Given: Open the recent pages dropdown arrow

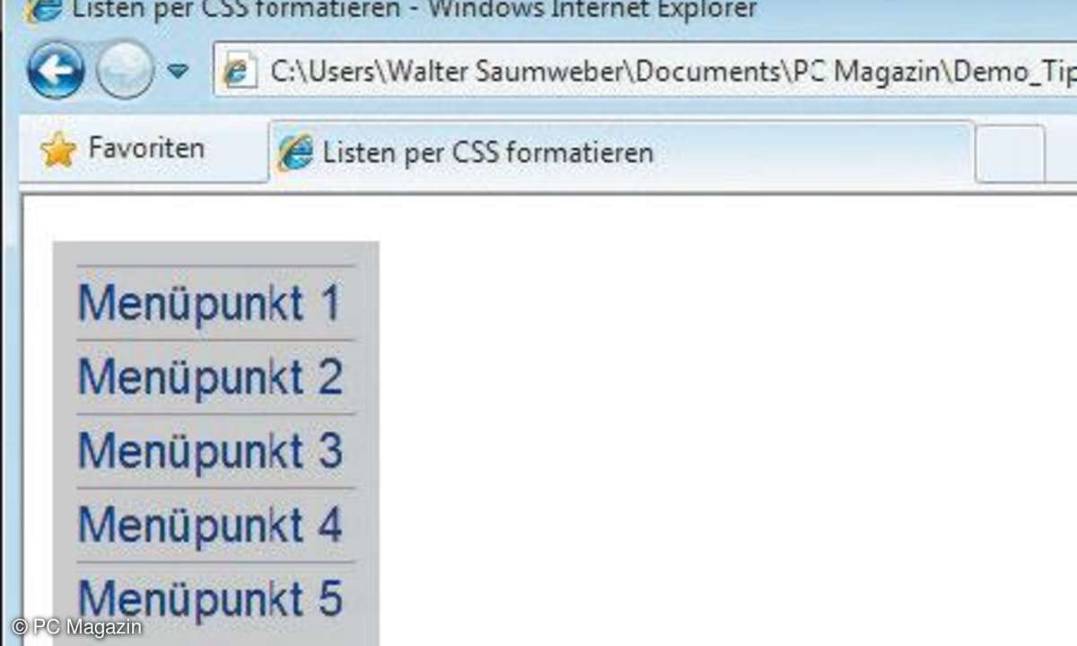Looking at the screenshot, I should tap(179, 71).
